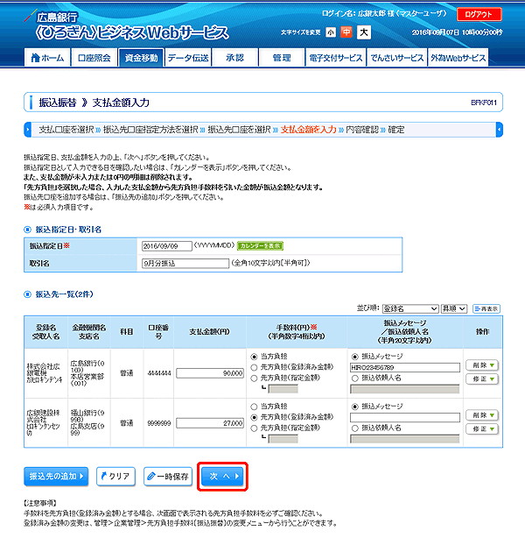Viewport: 525px width, 552px height.
Task: Click the 削除 button for the 広銀建設 row
Action: 482,415
